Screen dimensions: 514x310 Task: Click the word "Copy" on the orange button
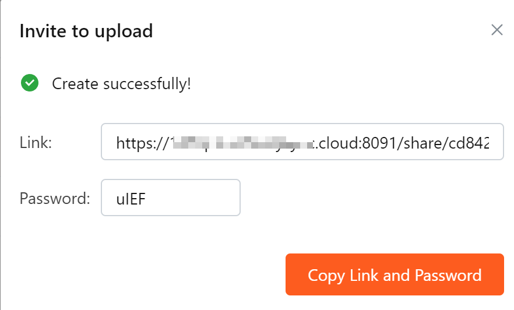326,276
